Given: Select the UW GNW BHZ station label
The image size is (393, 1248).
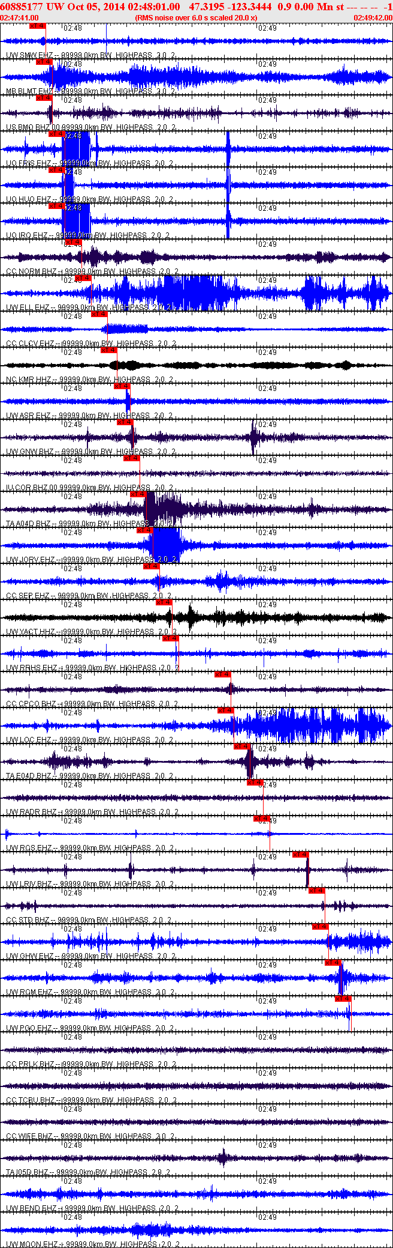Looking at the screenshot, I should 90,452.
